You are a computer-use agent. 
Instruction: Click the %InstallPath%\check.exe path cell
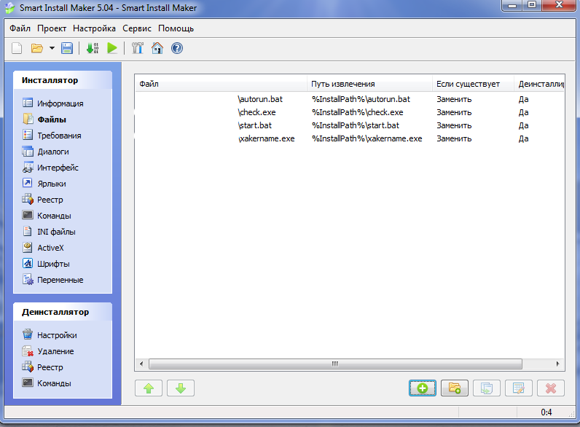[x=357, y=112]
